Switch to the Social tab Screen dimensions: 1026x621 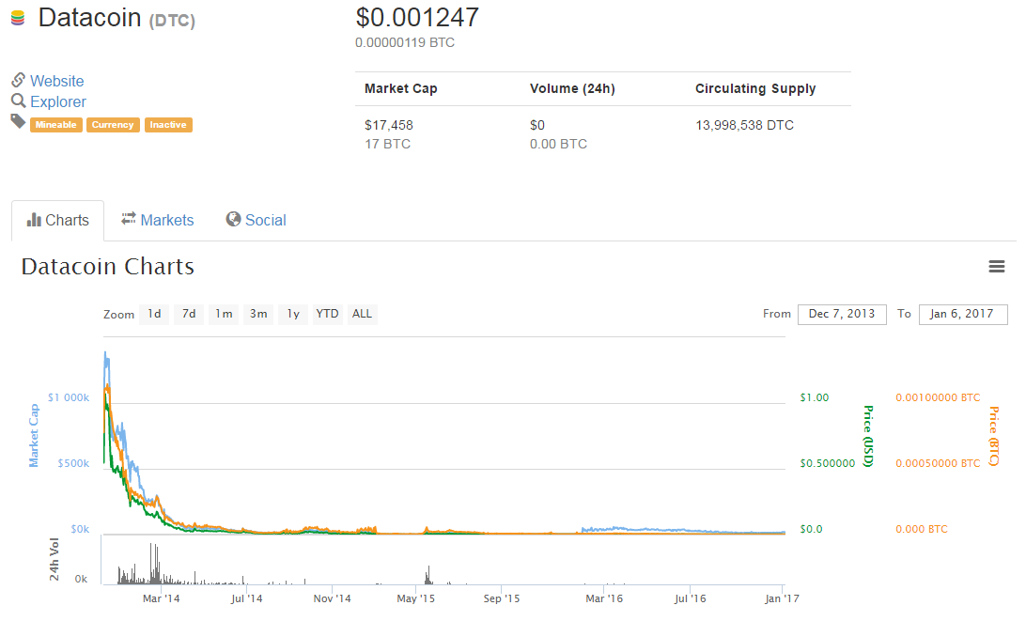tap(256, 221)
